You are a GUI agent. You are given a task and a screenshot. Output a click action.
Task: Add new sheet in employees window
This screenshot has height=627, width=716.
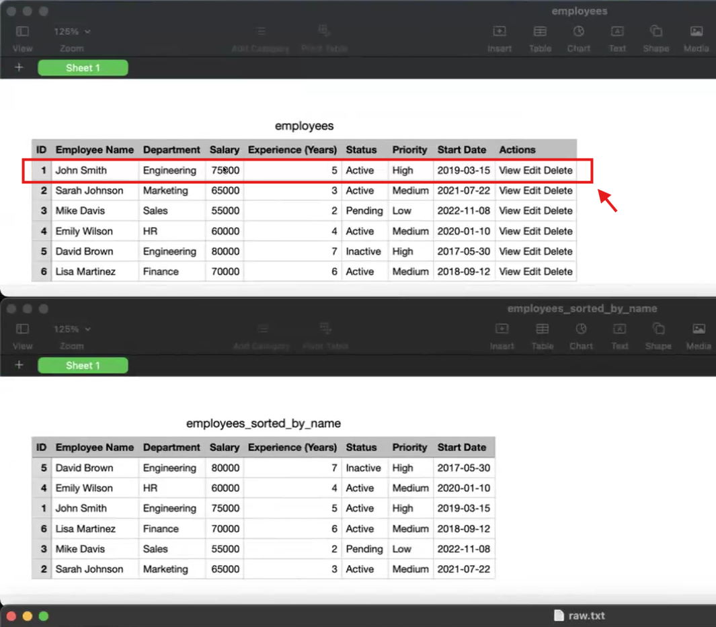(19, 67)
